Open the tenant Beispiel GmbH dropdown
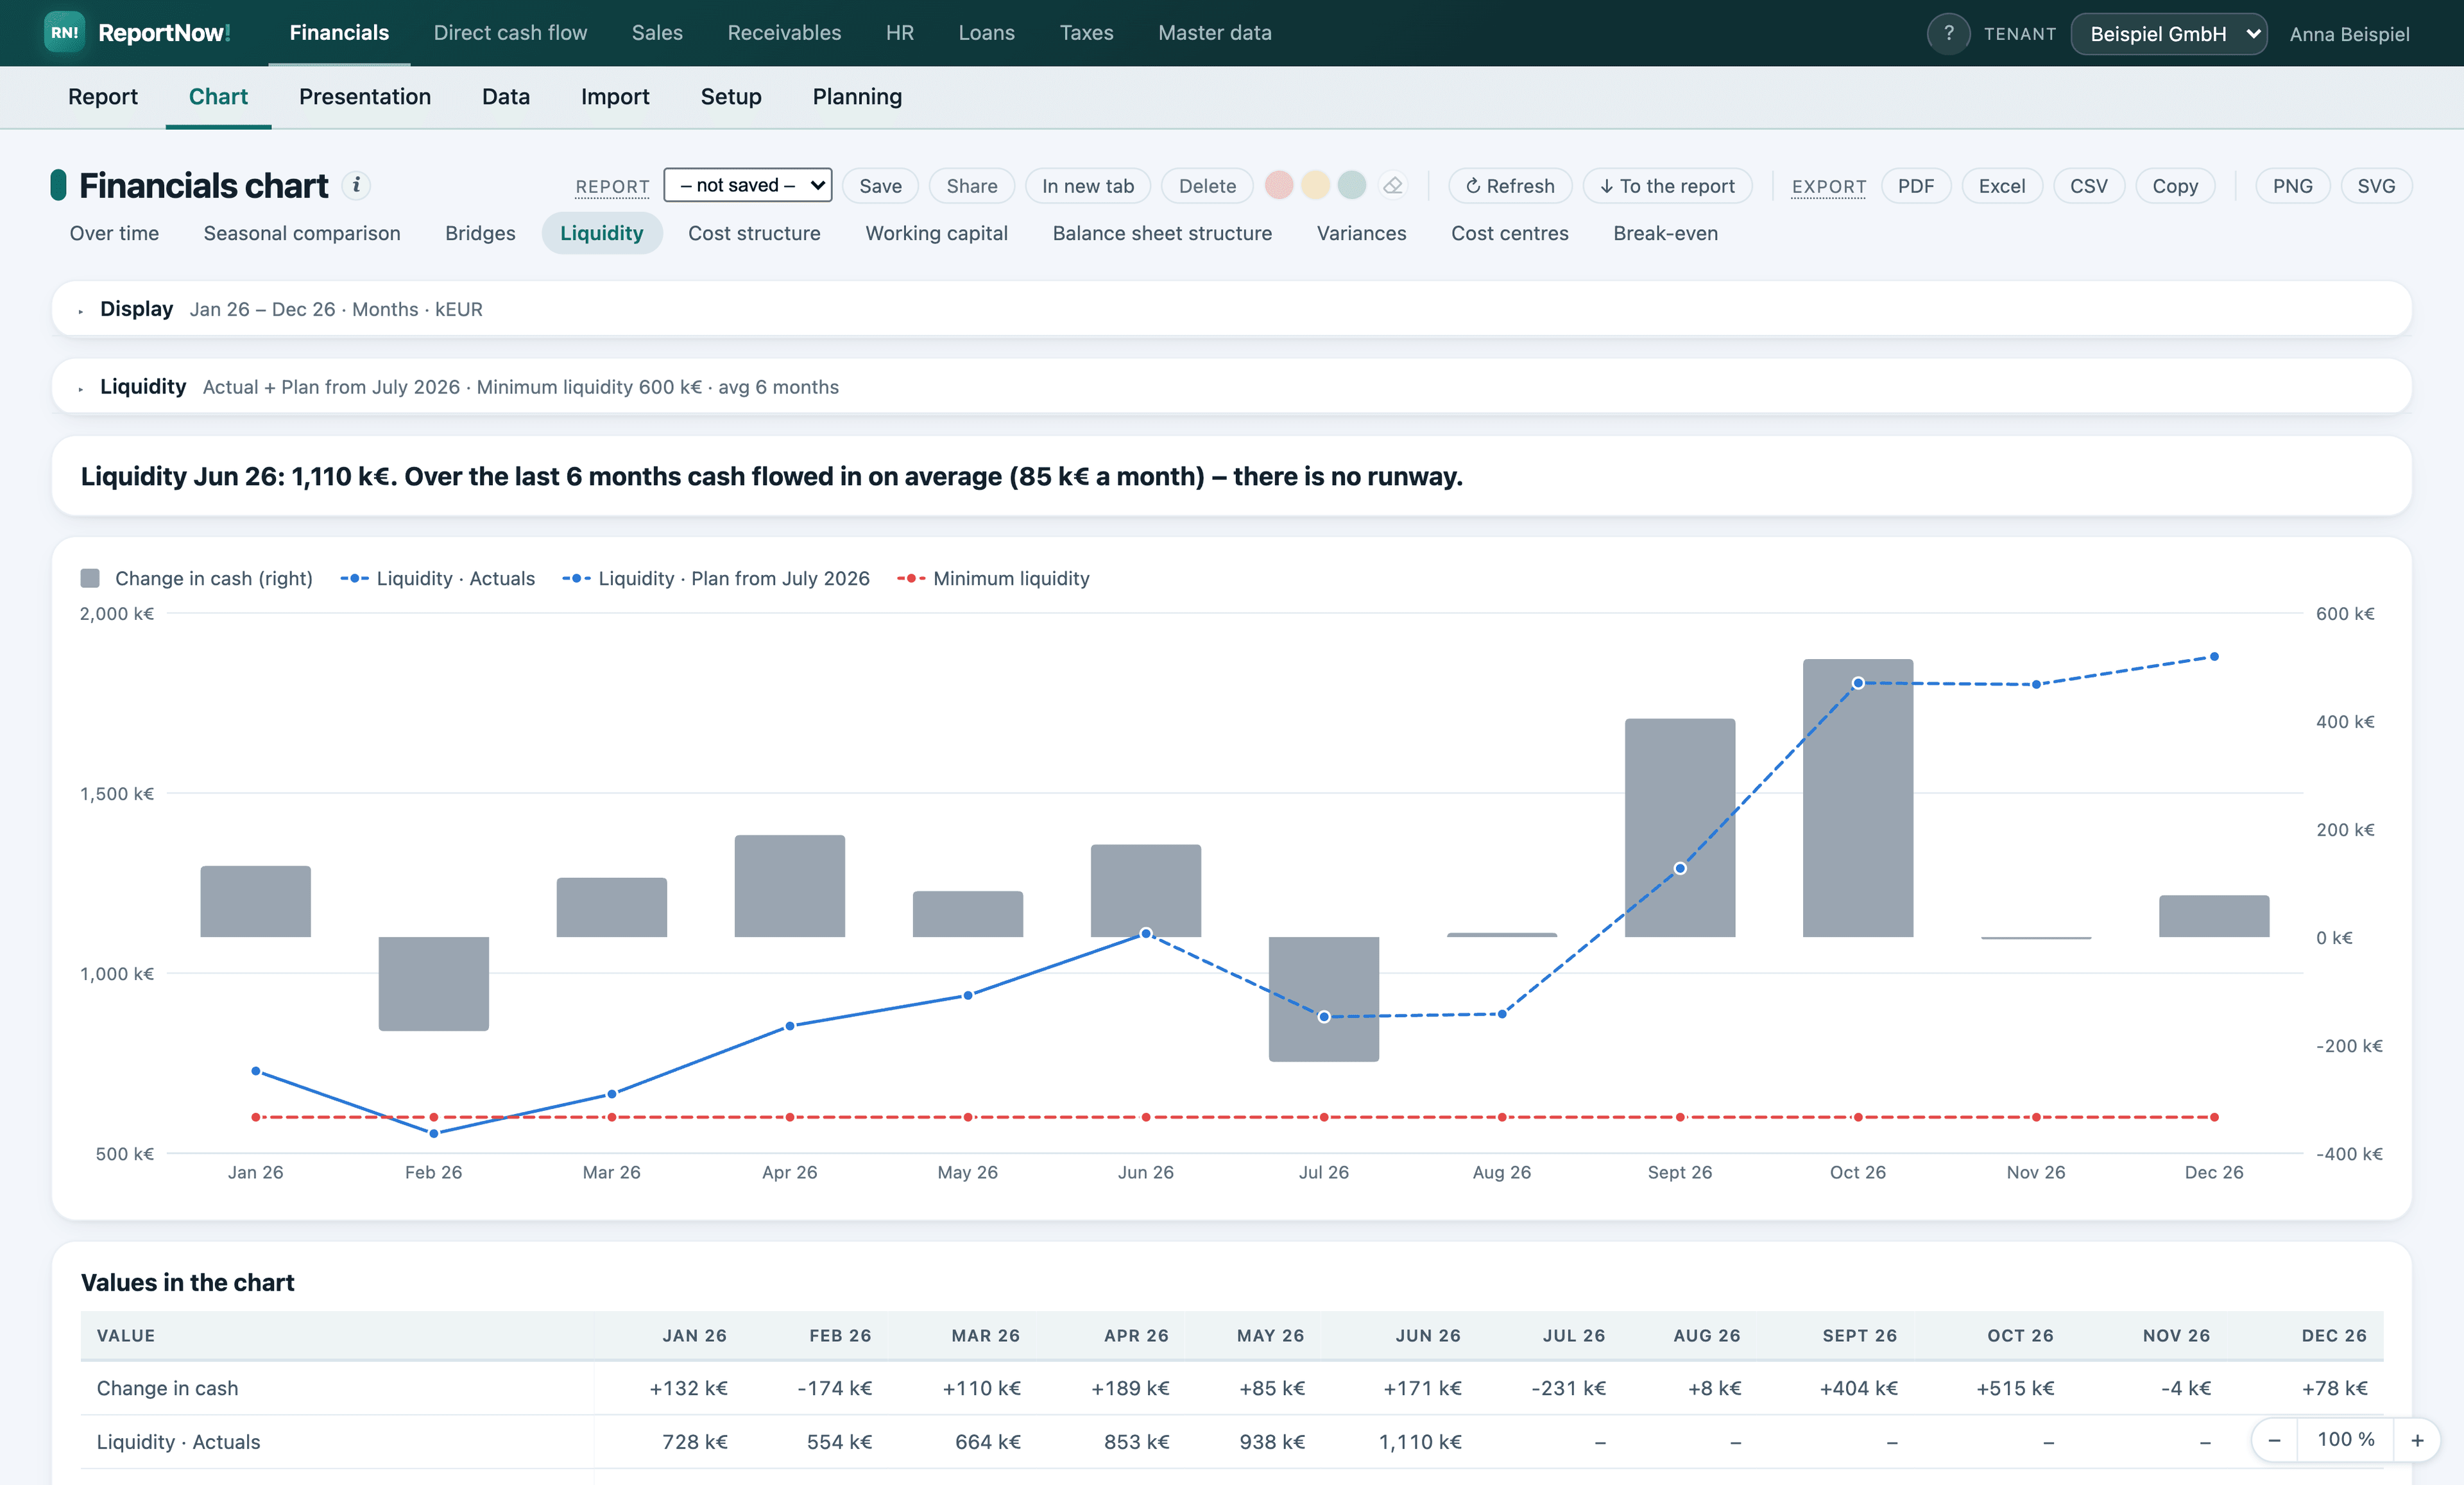Viewport: 2464px width, 1485px height. (2168, 34)
